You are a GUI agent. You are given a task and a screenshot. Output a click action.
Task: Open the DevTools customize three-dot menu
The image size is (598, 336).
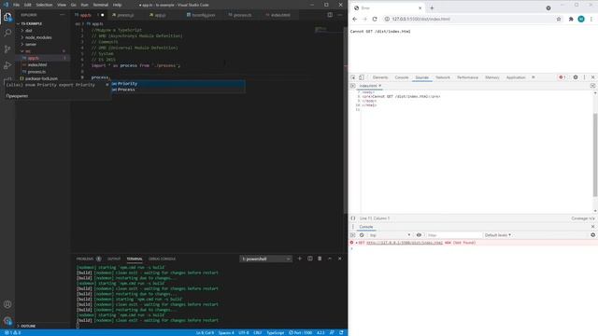[x=584, y=77]
